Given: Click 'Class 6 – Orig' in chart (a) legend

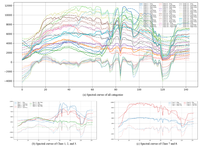Looking at the screenshot, I should (x=167, y=4).
